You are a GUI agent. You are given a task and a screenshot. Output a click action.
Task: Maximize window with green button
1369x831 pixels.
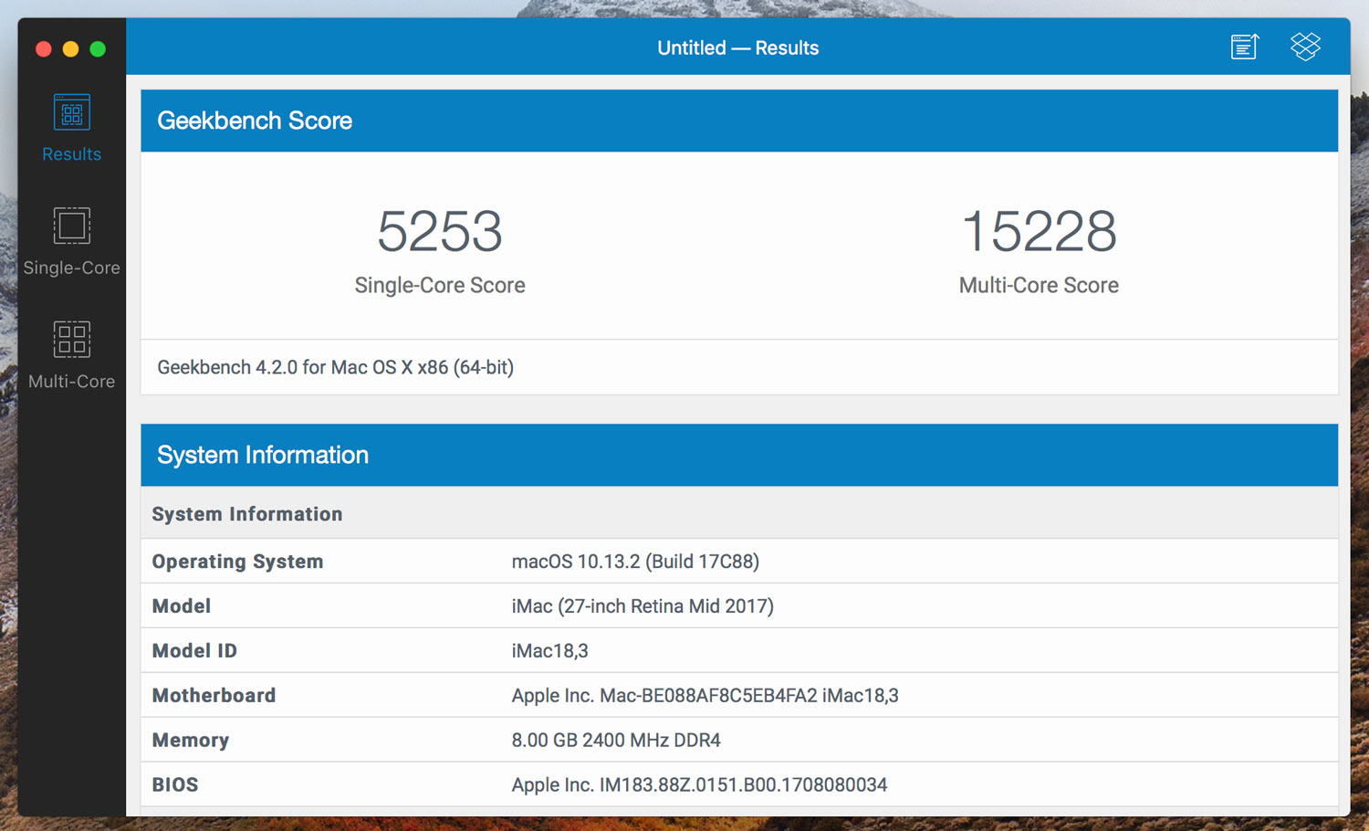(98, 48)
